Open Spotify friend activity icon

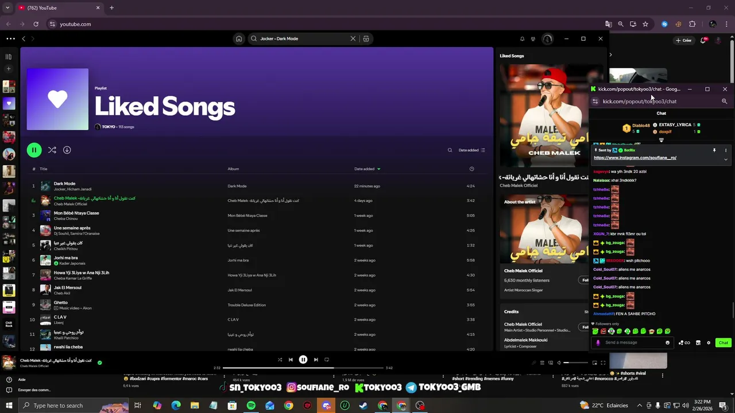point(533,39)
